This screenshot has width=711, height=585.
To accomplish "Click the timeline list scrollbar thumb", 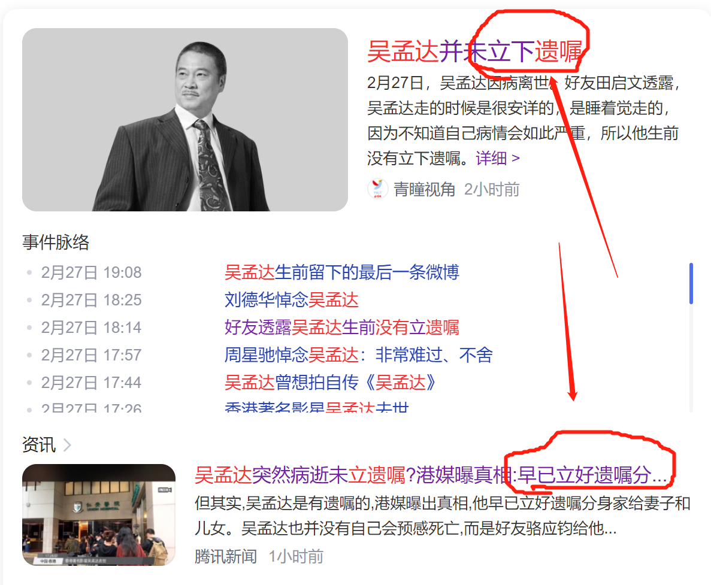I will click(691, 283).
